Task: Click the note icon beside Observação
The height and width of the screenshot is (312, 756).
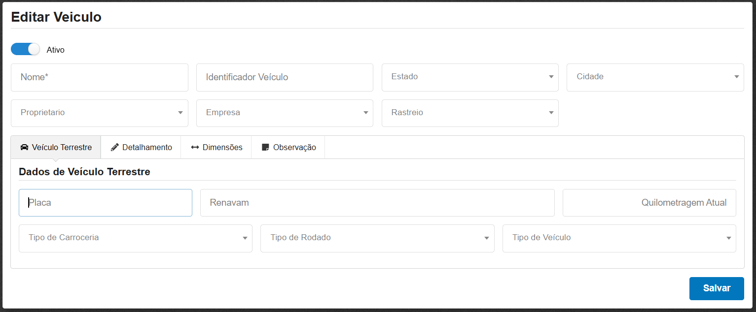Action: (x=265, y=148)
